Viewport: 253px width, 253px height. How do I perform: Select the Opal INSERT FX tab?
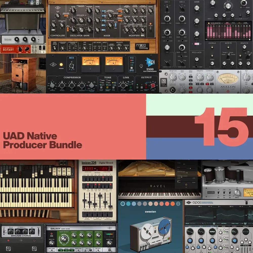246,226
